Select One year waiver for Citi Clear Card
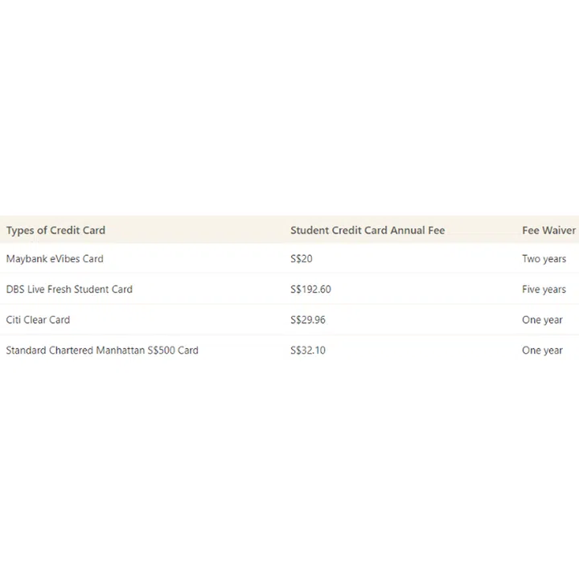The image size is (579, 579). coord(542,320)
